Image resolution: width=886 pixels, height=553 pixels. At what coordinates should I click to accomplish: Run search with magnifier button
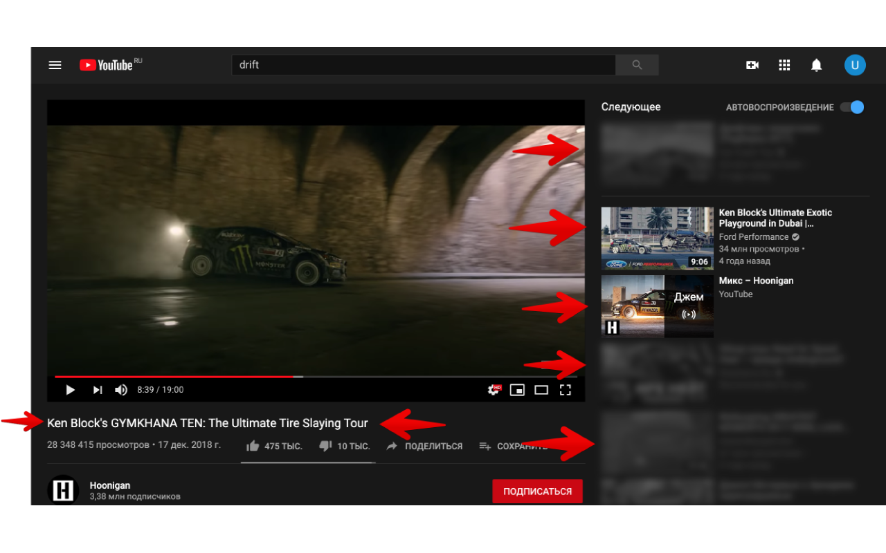tap(637, 65)
